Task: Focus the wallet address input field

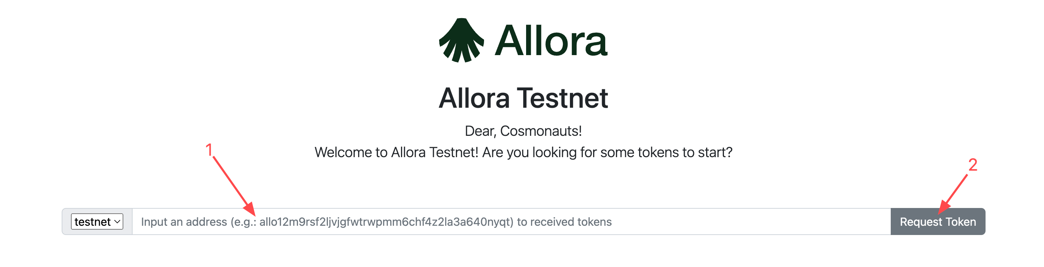Action: click(x=730, y=222)
